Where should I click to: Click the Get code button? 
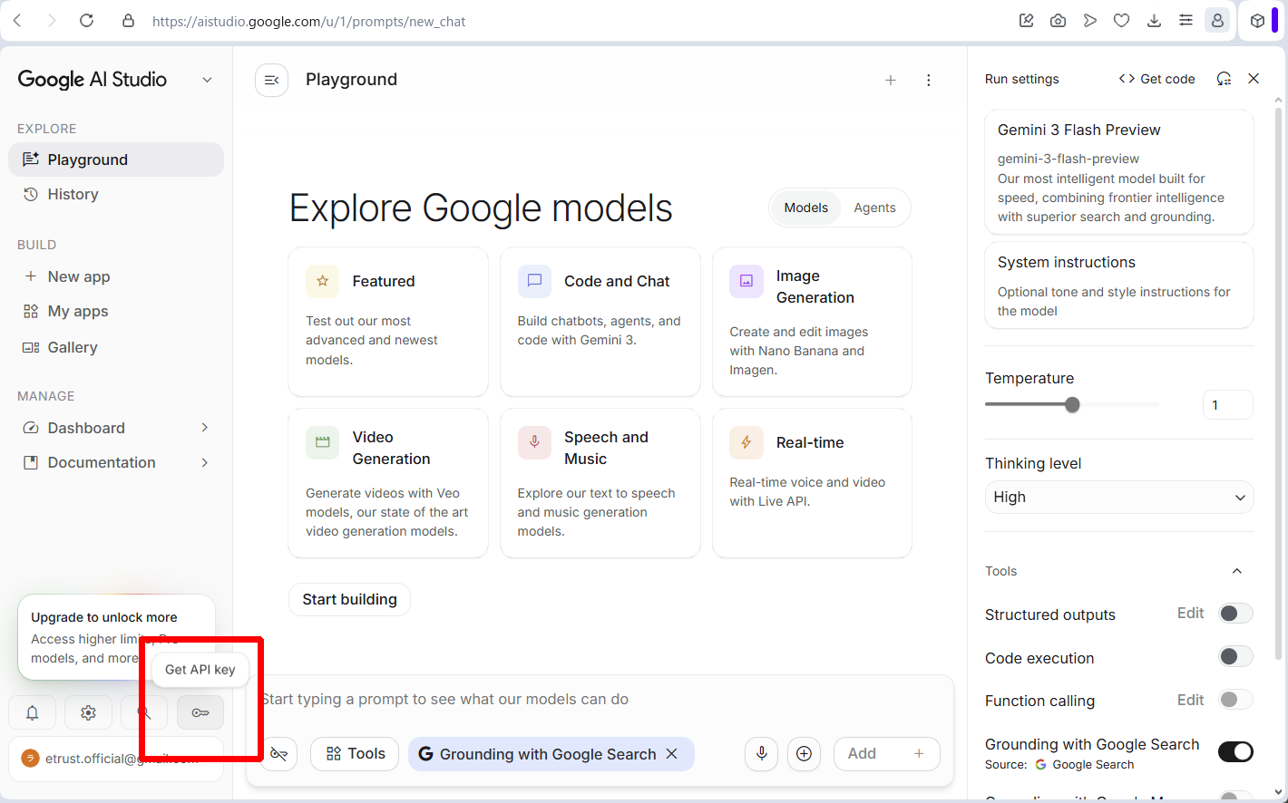pos(1156,79)
